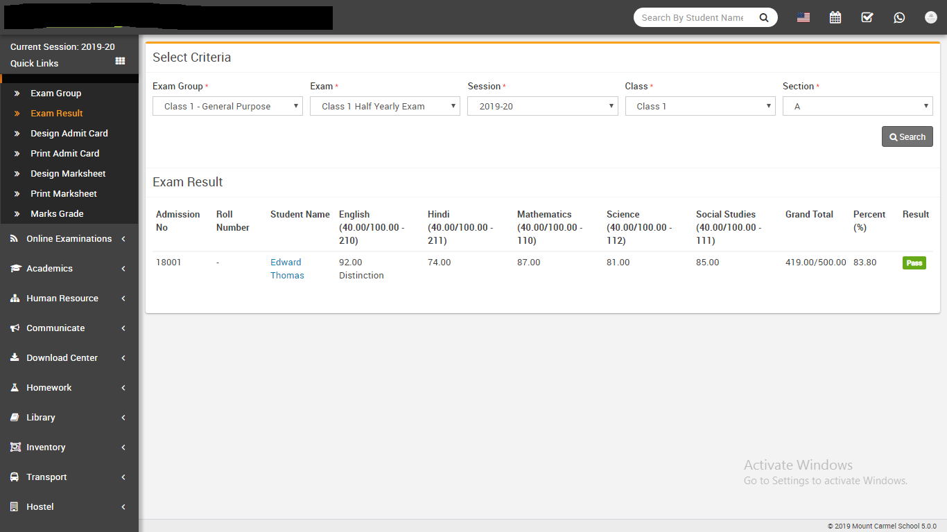Open the WhatsApp icon in top bar
This screenshot has height=532, width=947.
click(x=899, y=18)
